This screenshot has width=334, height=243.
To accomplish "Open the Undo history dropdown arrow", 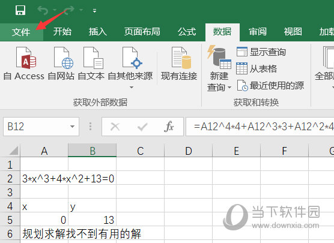I will [55, 10].
